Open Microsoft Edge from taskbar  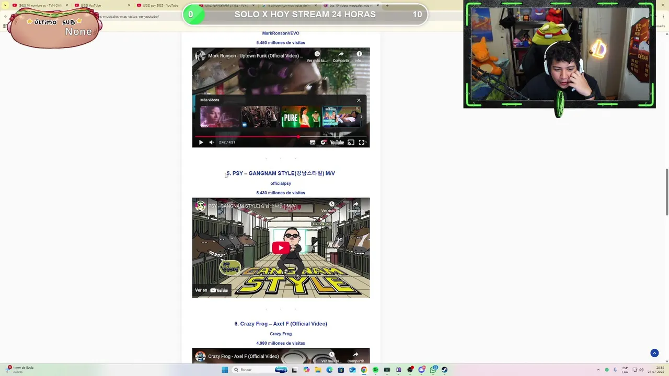[x=329, y=370]
